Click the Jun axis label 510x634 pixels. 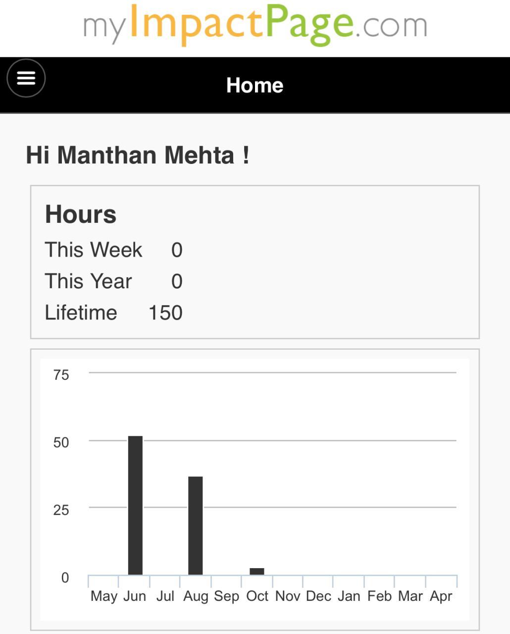[135, 596]
